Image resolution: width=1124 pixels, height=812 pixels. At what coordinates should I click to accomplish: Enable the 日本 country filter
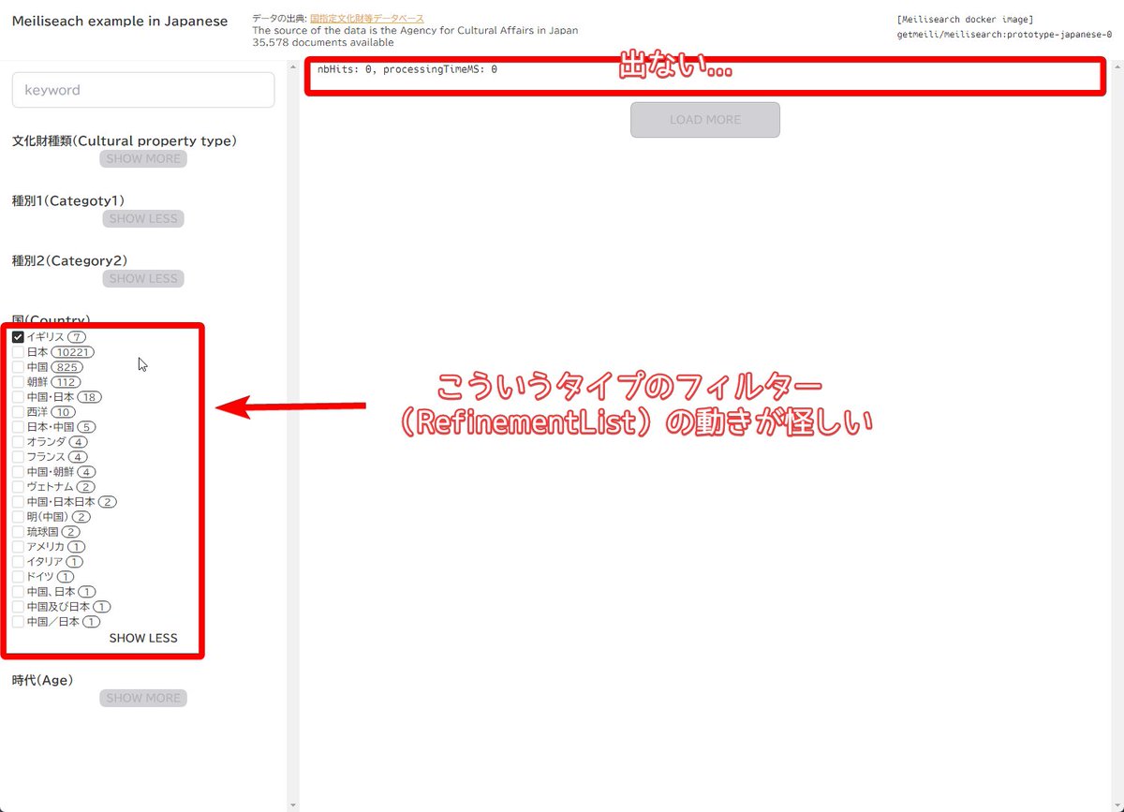pos(17,351)
